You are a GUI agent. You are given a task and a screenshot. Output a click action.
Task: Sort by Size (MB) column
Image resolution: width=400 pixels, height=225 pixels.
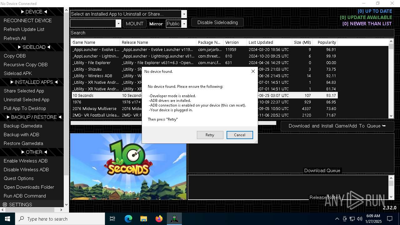pos(302,42)
